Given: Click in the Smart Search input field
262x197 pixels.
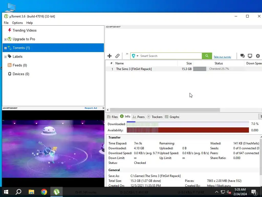Looking at the screenshot, I should click(171, 56).
